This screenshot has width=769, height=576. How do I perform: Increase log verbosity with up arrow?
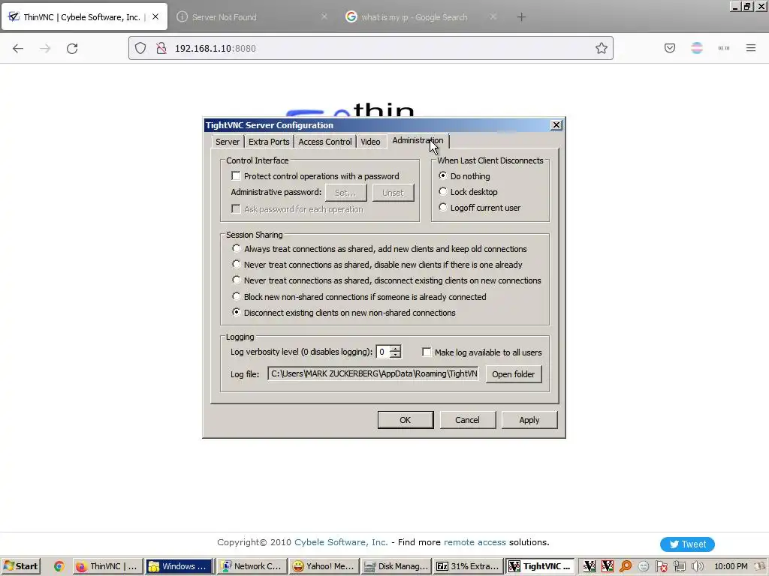[395, 348]
